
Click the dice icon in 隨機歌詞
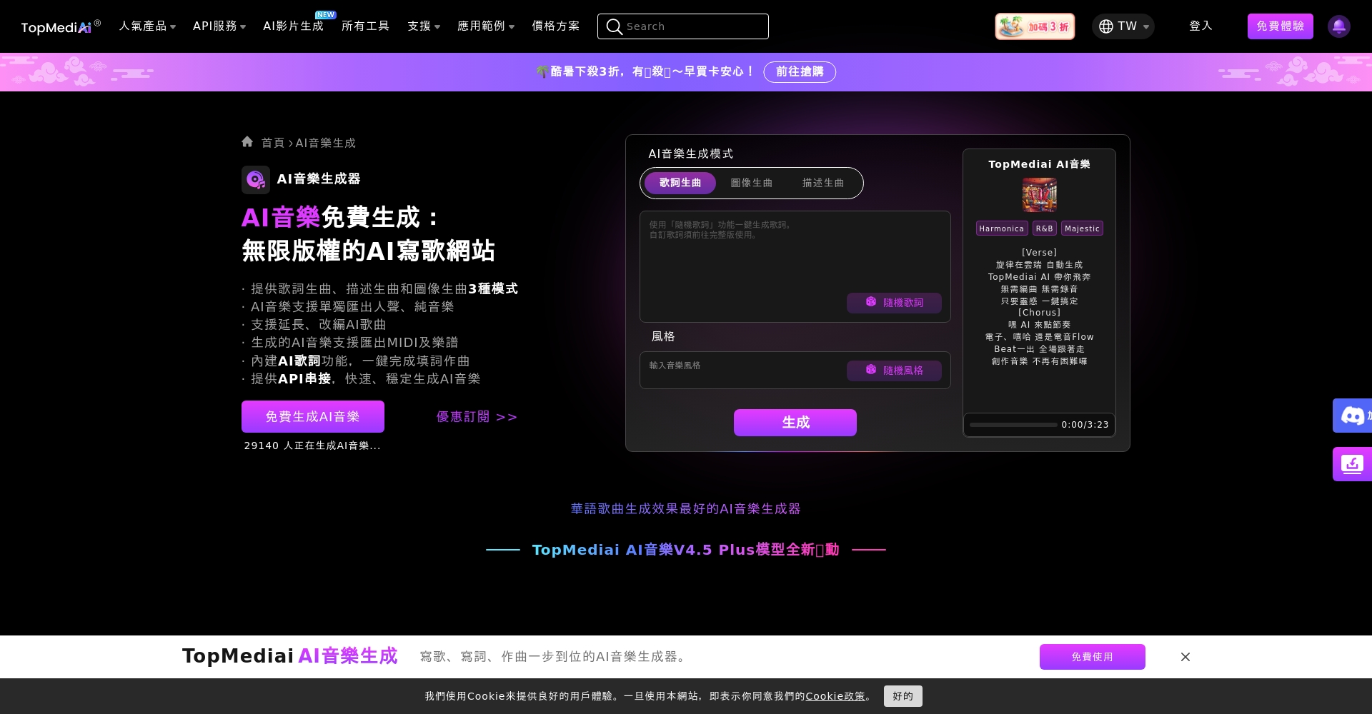(871, 301)
